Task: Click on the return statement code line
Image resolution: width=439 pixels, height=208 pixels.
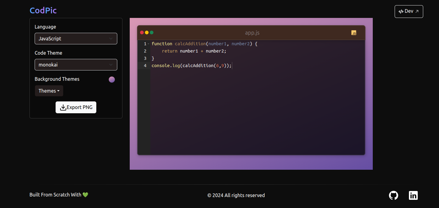Action: click(194, 51)
